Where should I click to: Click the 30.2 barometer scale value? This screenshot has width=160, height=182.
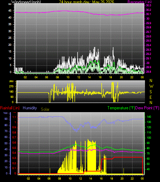coord(148,10)
